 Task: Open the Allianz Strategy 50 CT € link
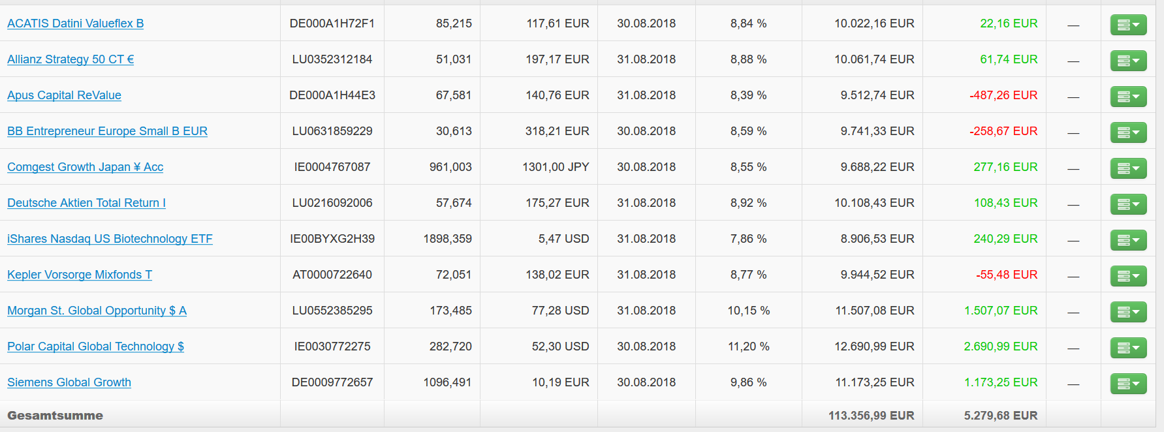point(71,59)
